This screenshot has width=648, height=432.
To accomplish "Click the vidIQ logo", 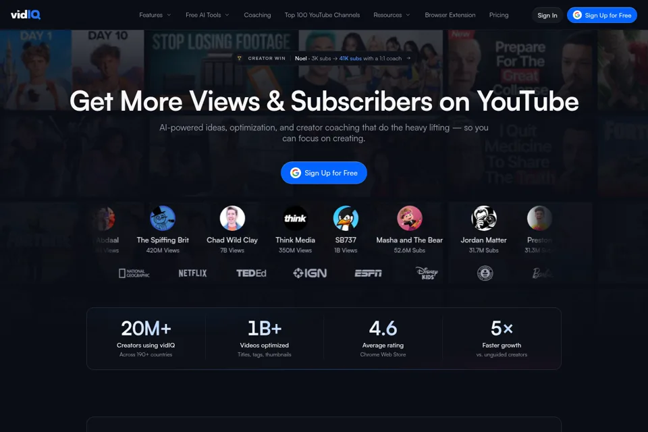I will pos(26,15).
